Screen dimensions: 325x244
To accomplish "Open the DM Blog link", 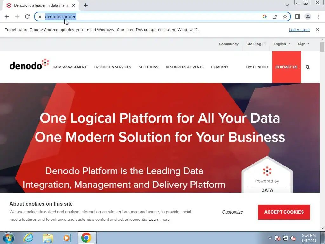I will (256, 44).
